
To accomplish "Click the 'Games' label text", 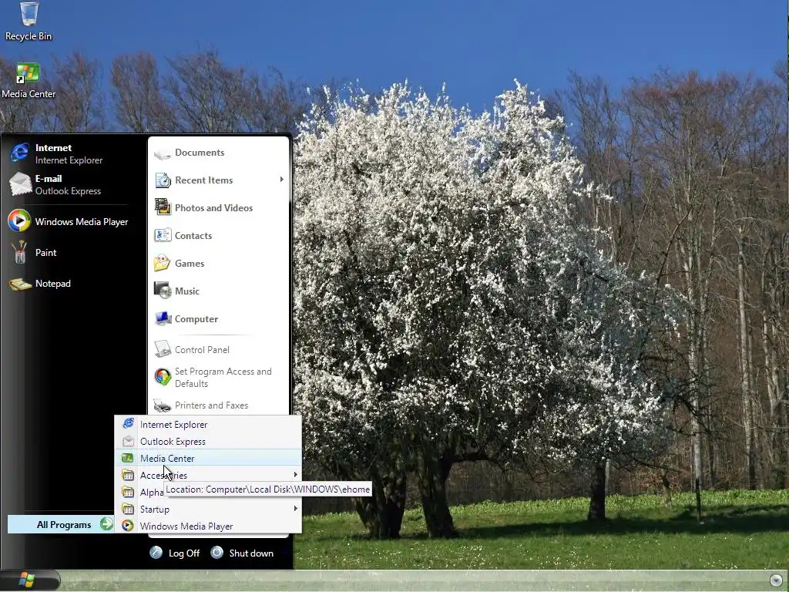I will [x=190, y=264].
